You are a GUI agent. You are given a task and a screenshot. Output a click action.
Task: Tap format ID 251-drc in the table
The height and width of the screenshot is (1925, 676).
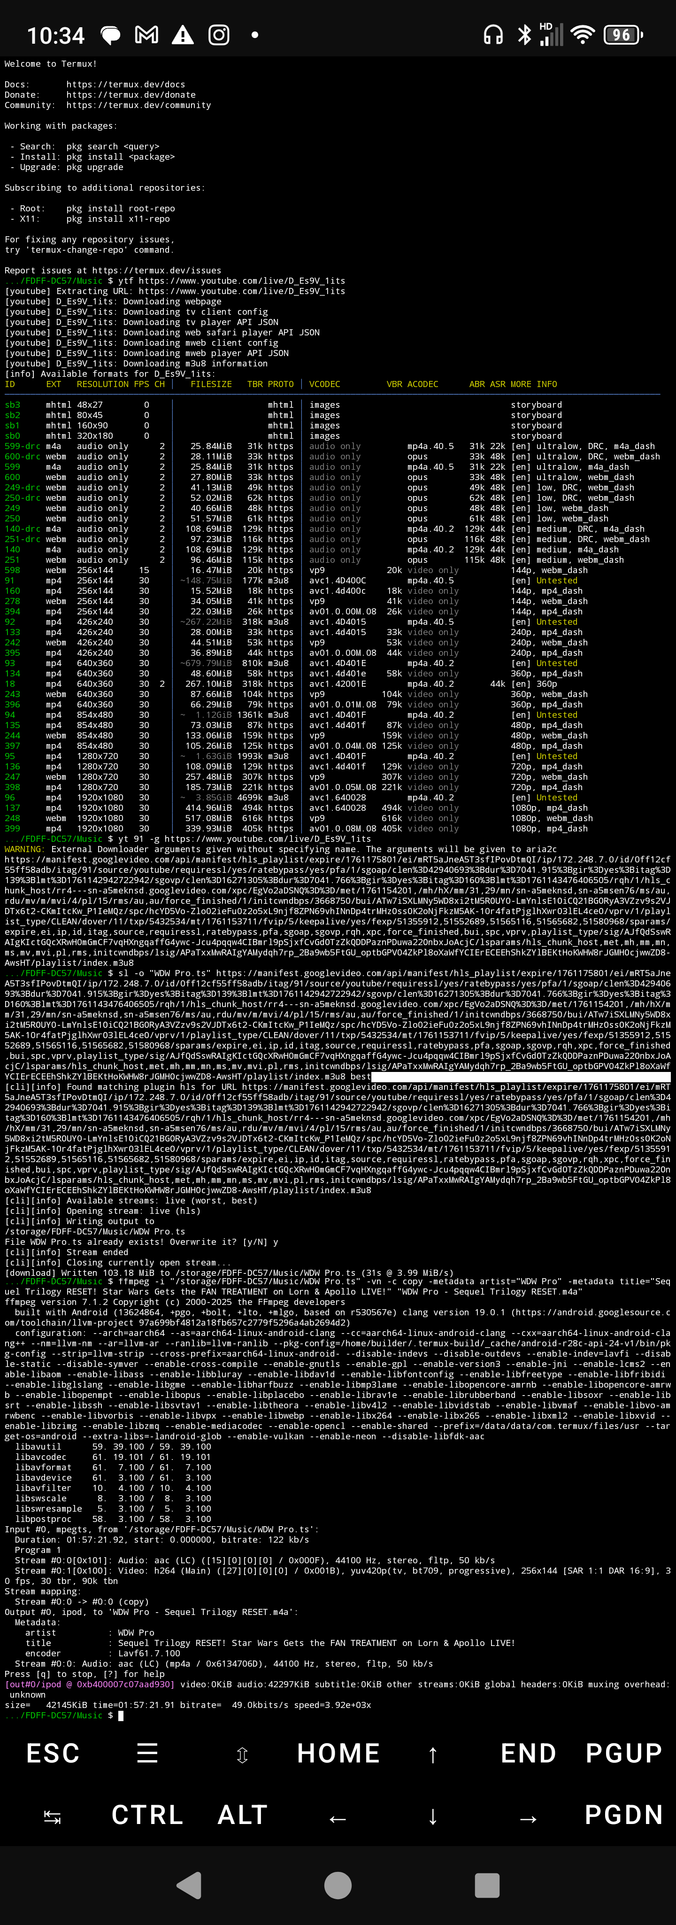point(23,540)
